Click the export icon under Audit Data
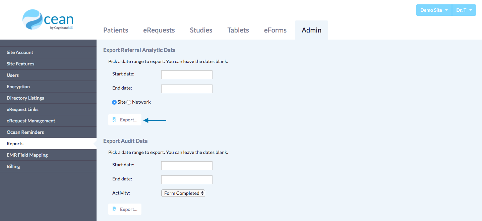The image size is (482, 221). point(115,209)
